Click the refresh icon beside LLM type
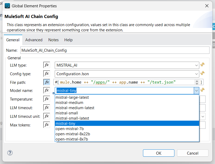215x164 pixels. pyautogui.click(x=202, y=65)
